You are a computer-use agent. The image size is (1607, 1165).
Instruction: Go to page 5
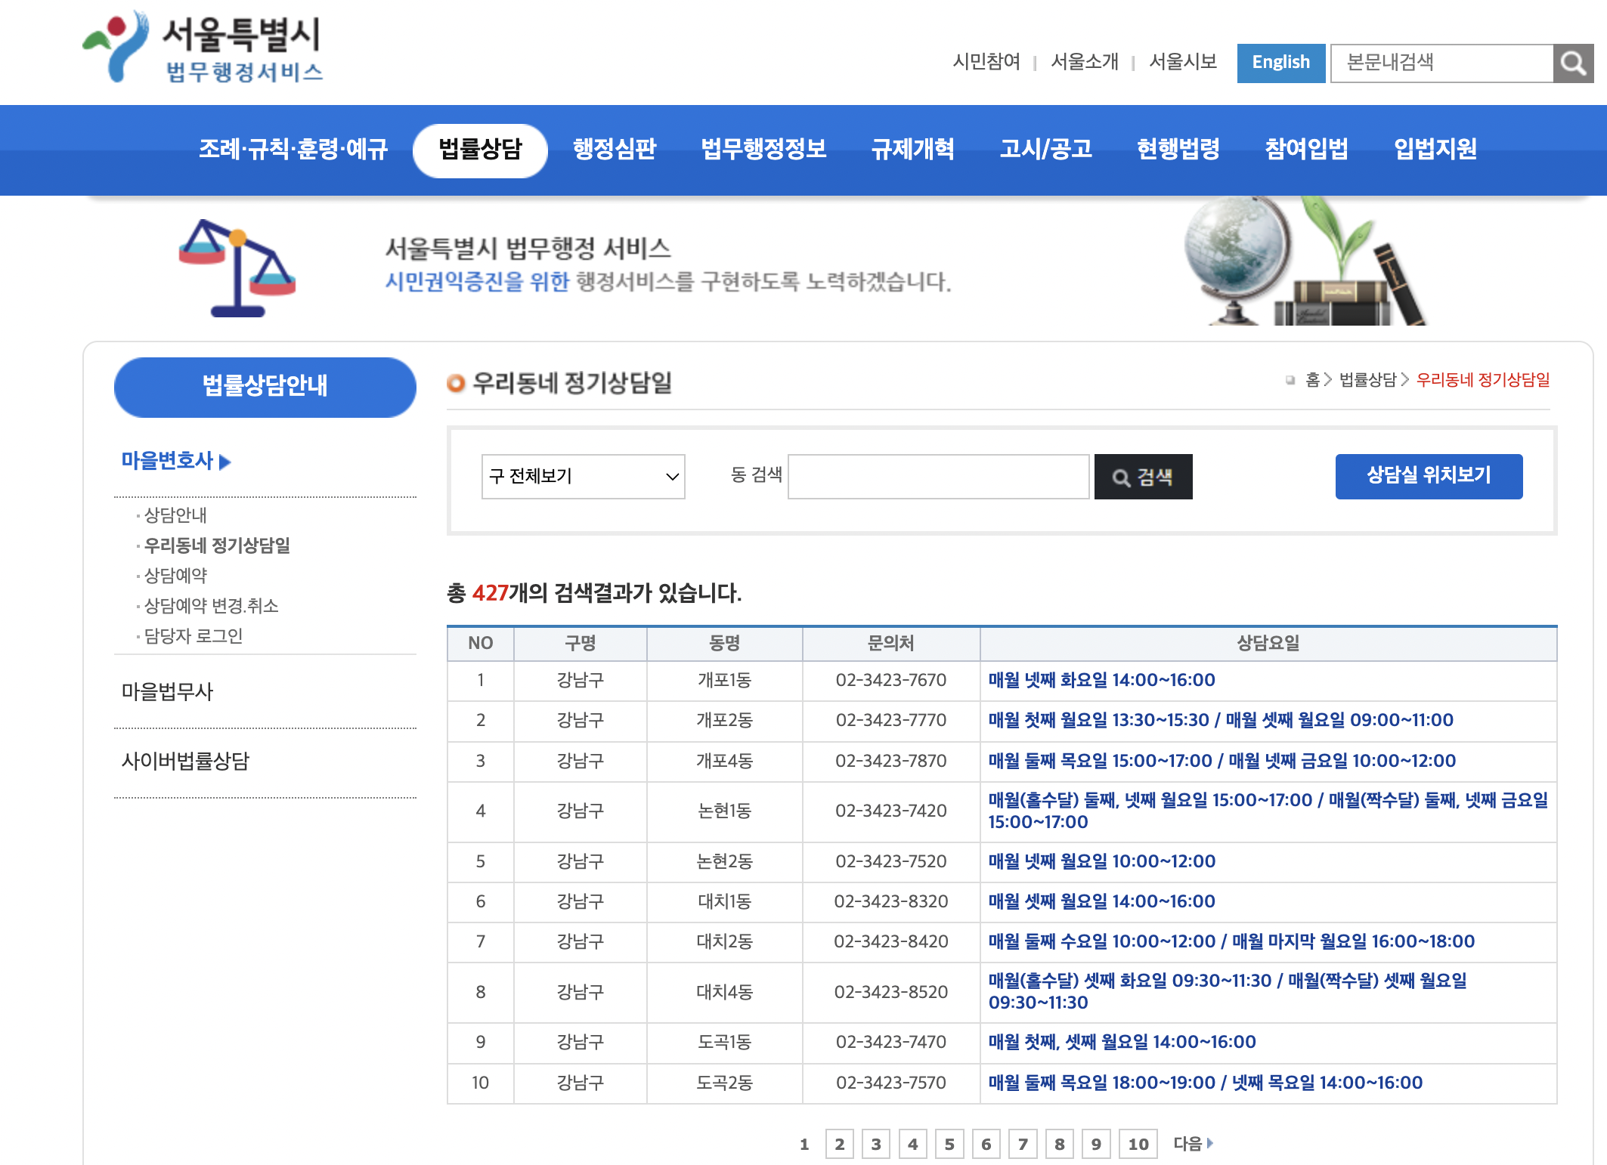click(x=949, y=1144)
